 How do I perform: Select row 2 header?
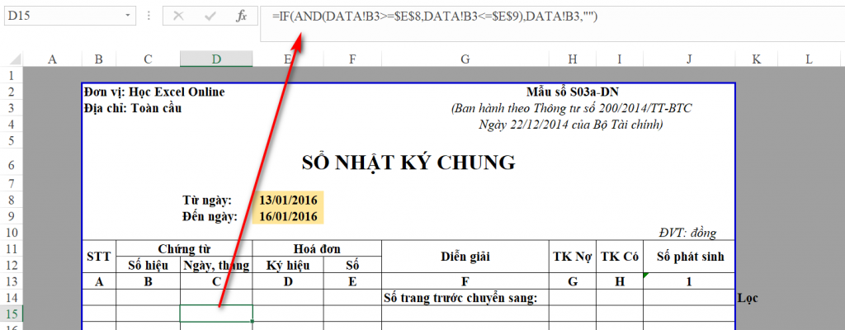[12, 92]
